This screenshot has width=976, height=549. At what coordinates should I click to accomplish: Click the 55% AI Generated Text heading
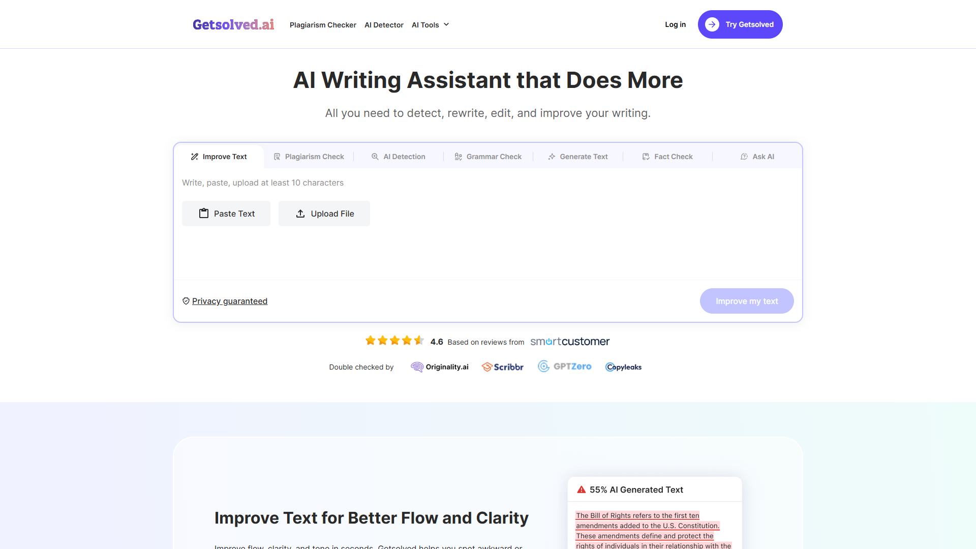[x=636, y=490]
